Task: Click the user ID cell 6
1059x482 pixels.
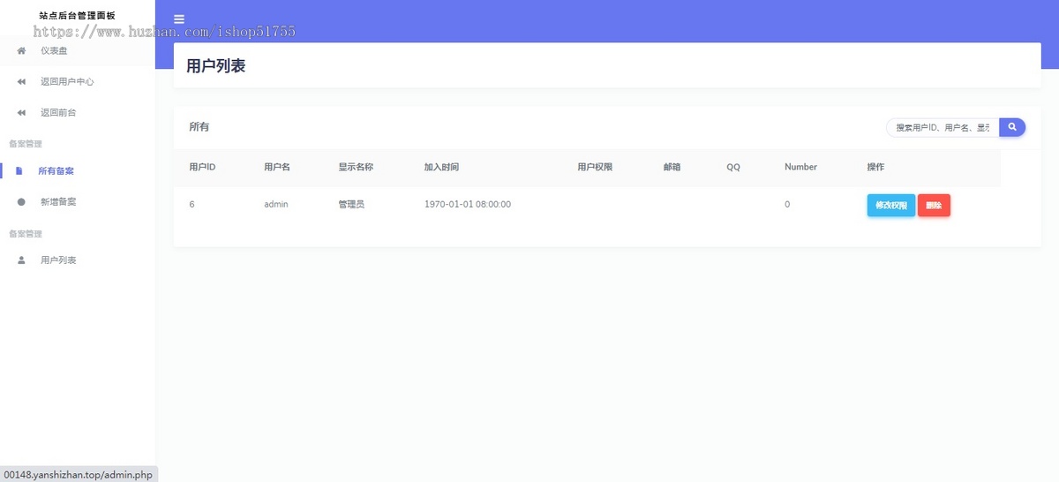Action: [192, 204]
